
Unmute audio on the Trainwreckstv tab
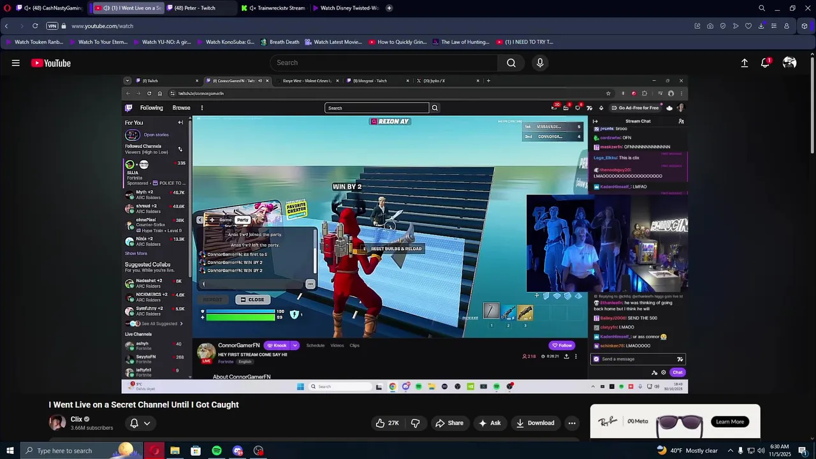[252, 8]
